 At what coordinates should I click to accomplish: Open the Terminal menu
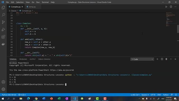pyautogui.click(x=45, y=2)
